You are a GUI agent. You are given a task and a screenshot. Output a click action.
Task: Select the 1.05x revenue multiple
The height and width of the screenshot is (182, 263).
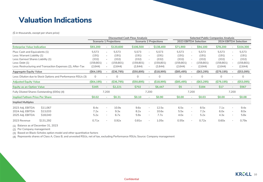(160, 121)
